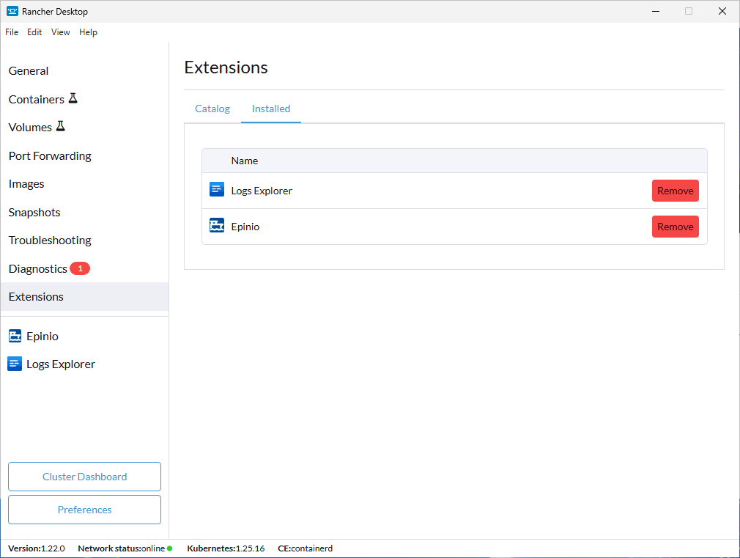Click the experimental flask icon beside Containers
740x558 pixels.
coord(73,98)
